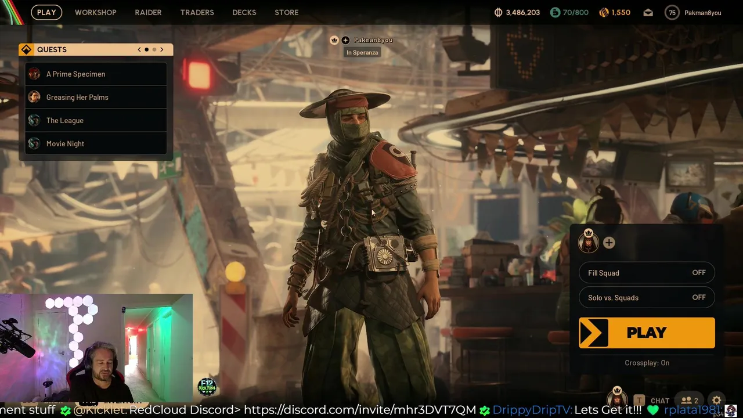
Task: Click Pakman8you nameplate above character
Action: tap(373, 40)
